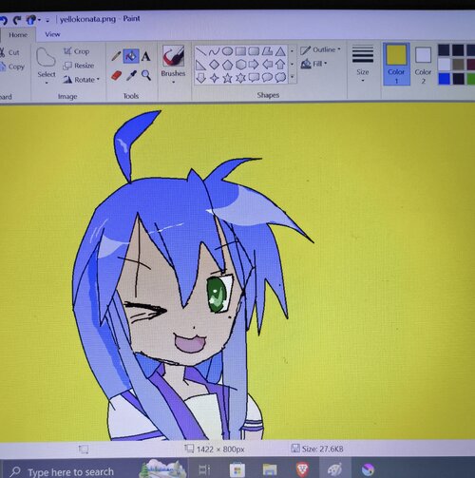Pick the bright blue swatch in palette
Viewport: 475px width, 478px height.
point(444,79)
